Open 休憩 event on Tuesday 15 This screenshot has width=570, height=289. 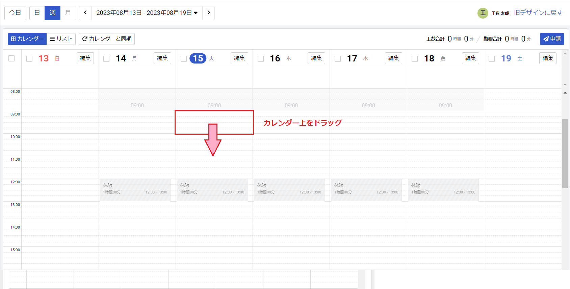212,190
